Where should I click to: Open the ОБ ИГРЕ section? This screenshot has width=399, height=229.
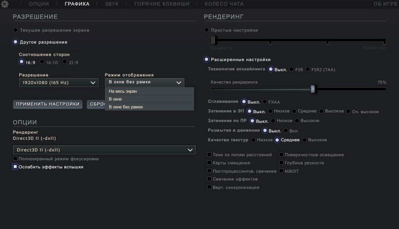(385, 4)
